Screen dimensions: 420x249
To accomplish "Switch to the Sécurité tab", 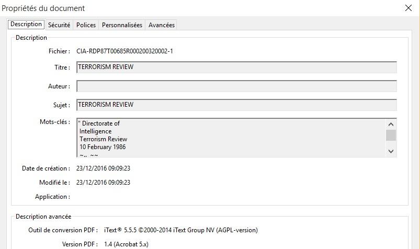I will pos(59,25).
